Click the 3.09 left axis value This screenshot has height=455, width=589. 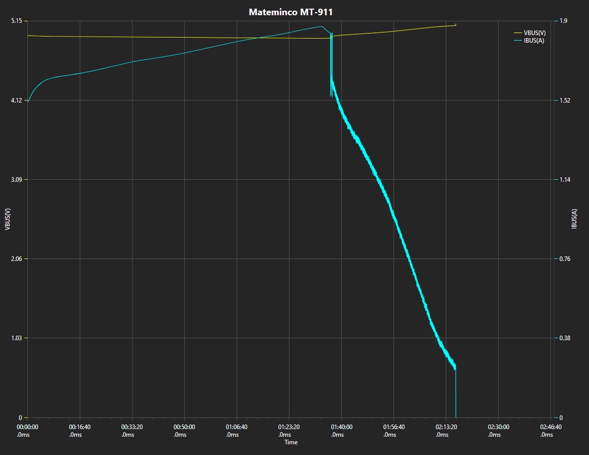click(17, 180)
